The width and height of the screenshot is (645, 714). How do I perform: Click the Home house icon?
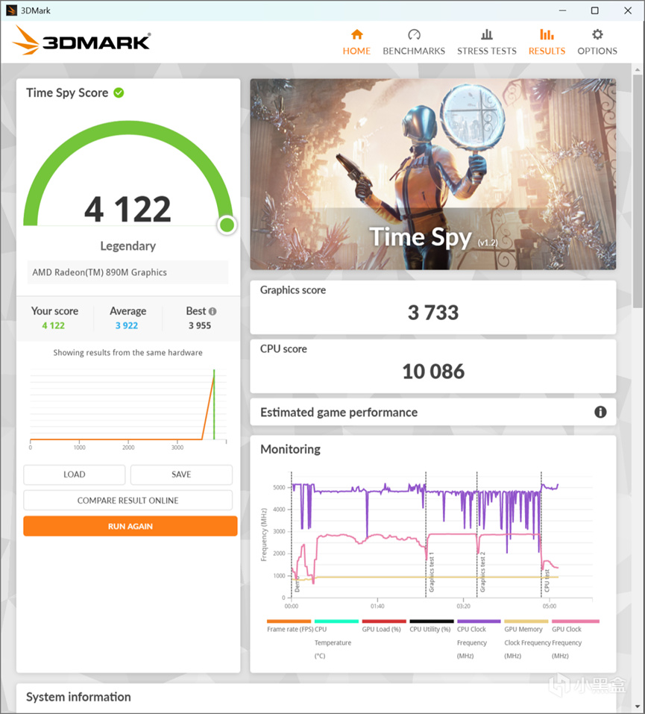tap(357, 34)
